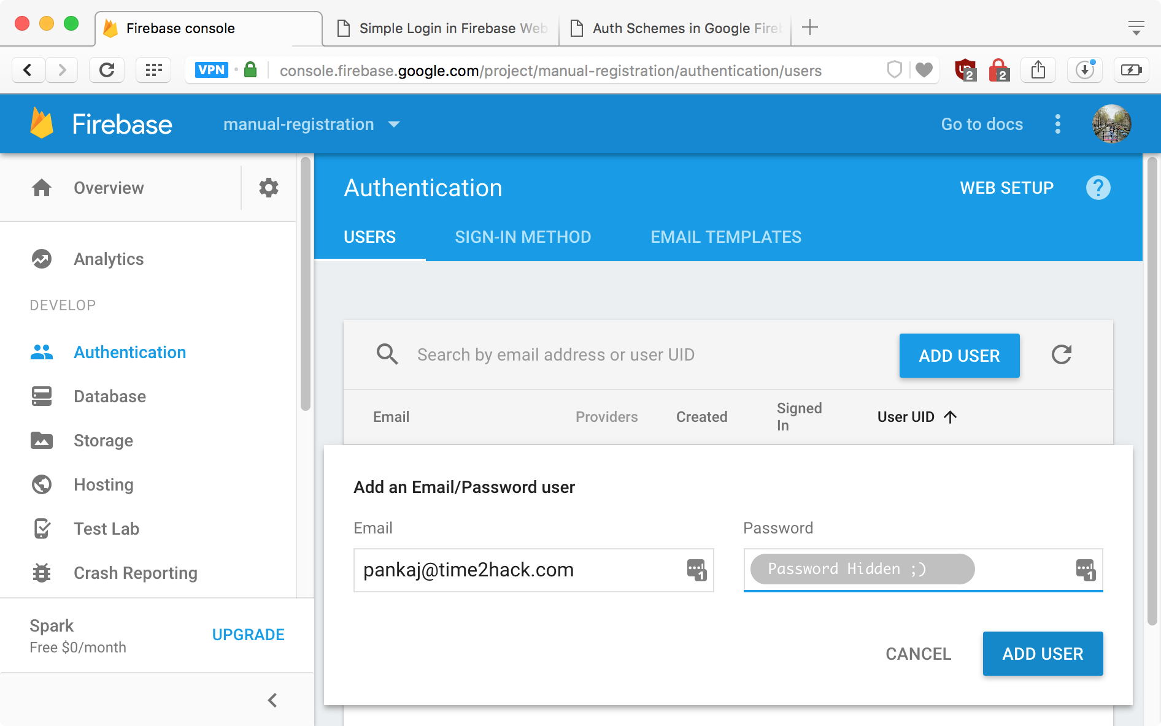Open a new browser tab

coord(810,27)
